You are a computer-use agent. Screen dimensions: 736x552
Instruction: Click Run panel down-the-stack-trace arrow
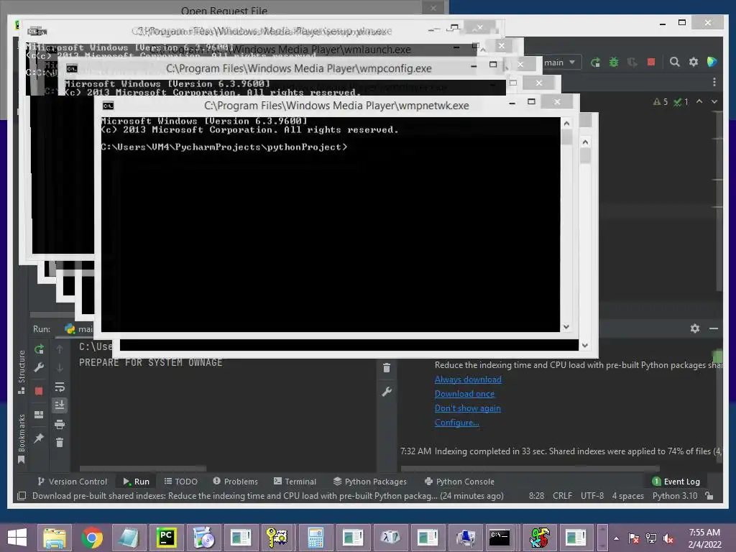pos(60,367)
